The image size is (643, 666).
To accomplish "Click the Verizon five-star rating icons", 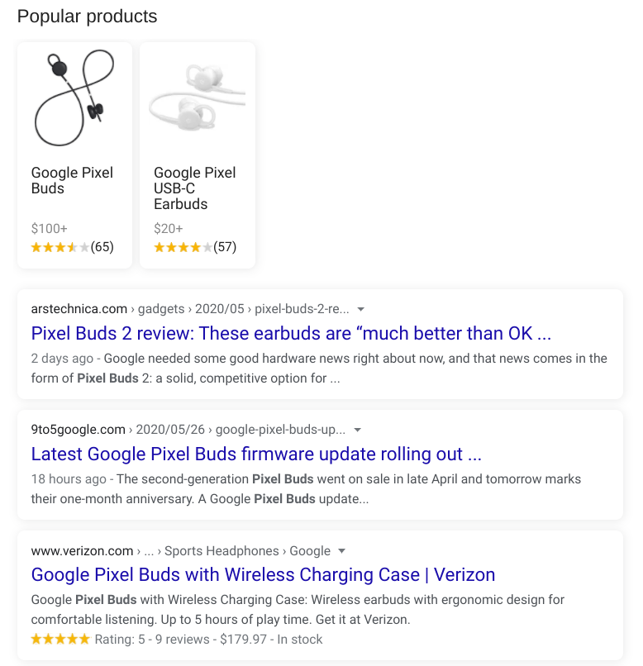I will coord(60,640).
